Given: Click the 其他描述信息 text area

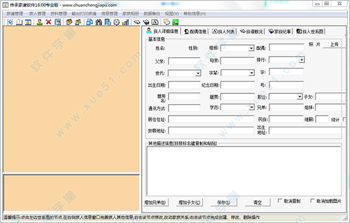Looking at the screenshot, I should coord(244,171).
